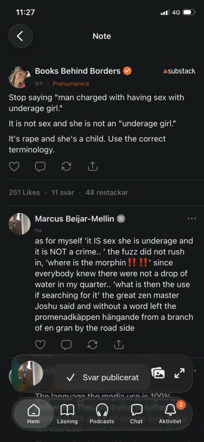Share the Books Behind Borders note
204x442 pixels.
click(92, 167)
